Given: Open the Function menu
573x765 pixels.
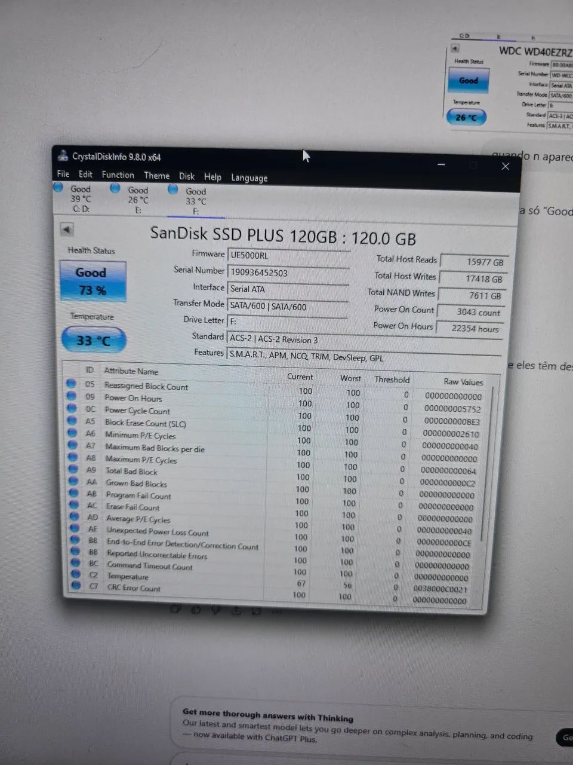Looking at the screenshot, I should point(118,175).
